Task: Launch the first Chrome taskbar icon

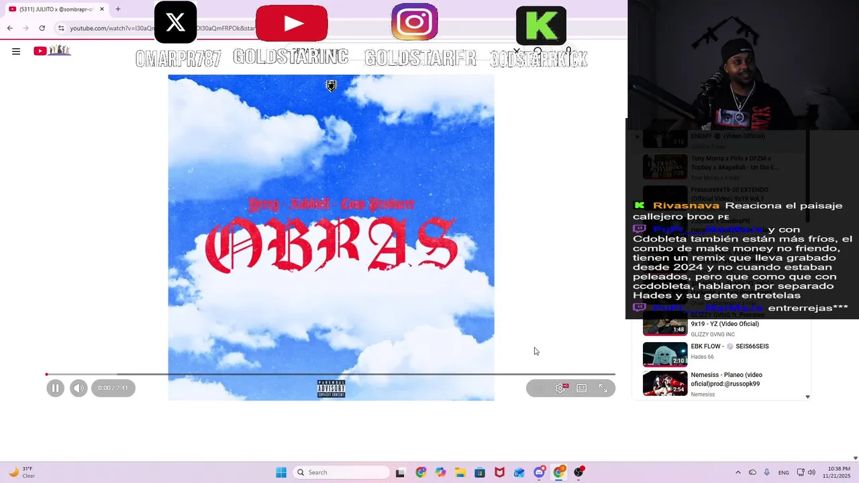Action: coord(421,472)
